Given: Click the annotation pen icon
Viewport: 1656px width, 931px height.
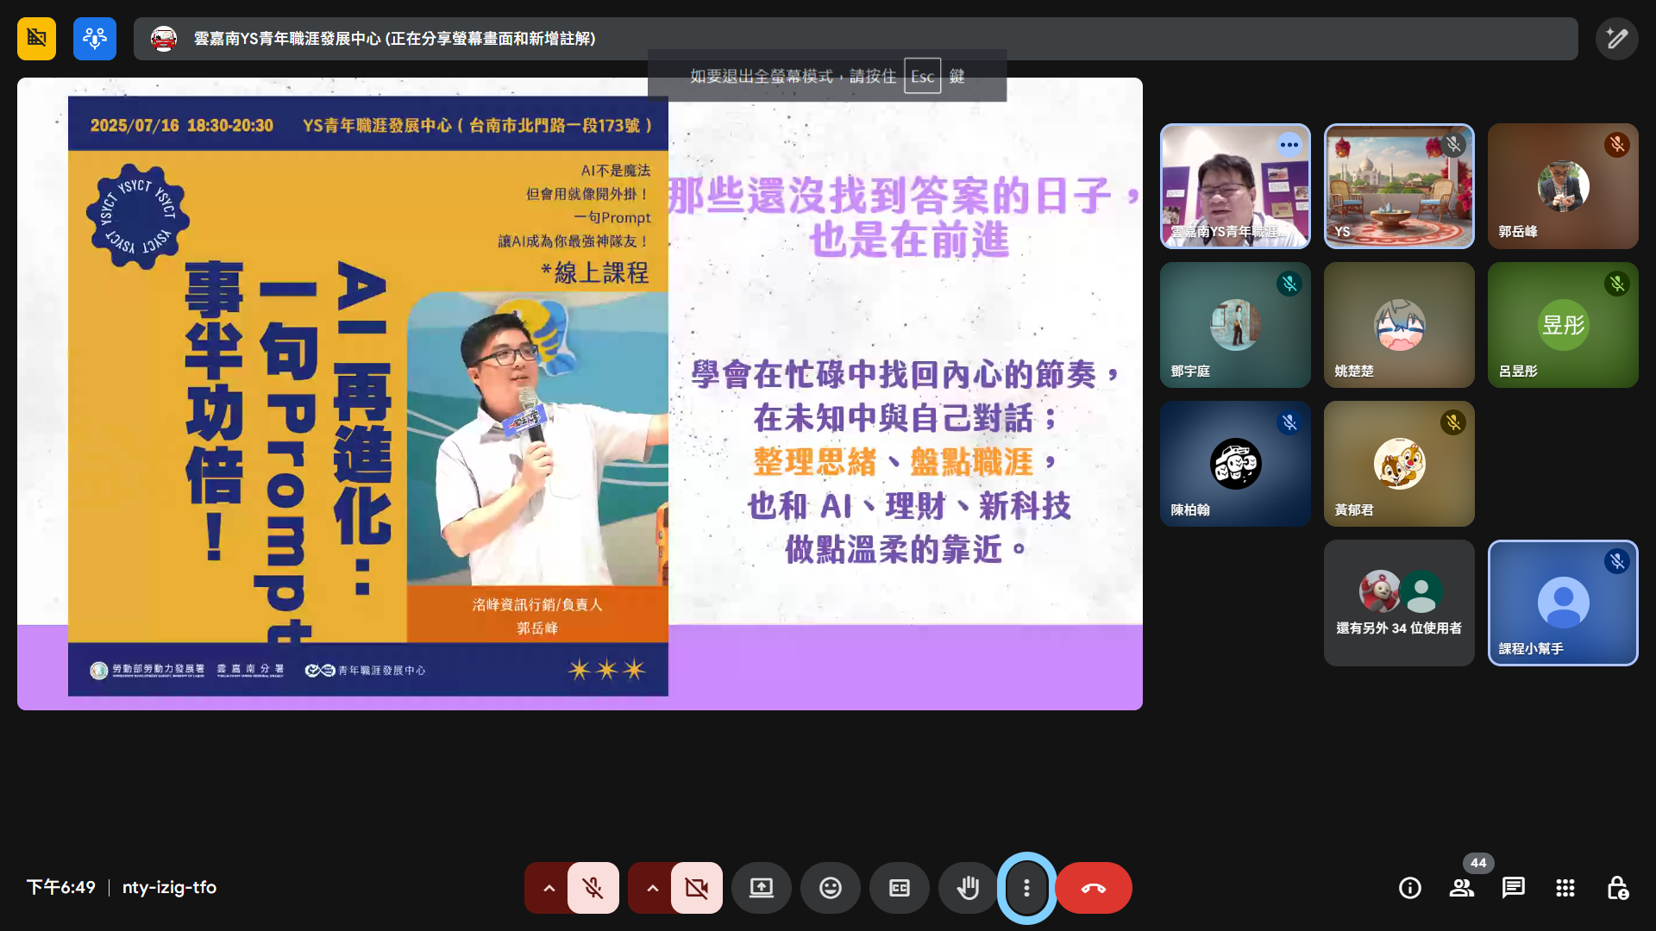Looking at the screenshot, I should click(1616, 39).
